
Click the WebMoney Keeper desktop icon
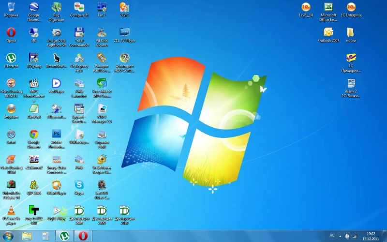coord(102,160)
